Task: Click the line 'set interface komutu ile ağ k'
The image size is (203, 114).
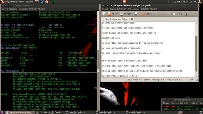Action: coord(119,76)
